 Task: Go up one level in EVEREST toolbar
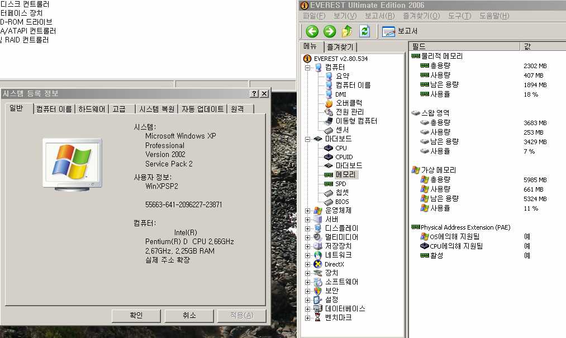click(347, 31)
